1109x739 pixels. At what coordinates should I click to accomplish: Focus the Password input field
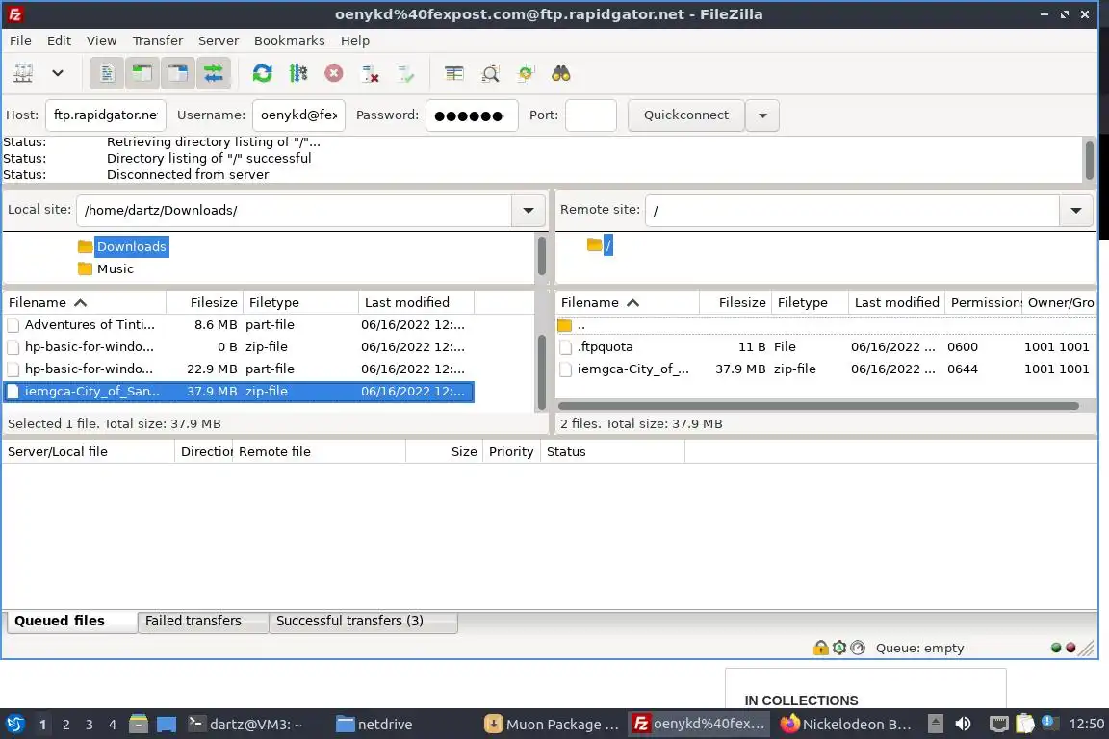tap(472, 115)
